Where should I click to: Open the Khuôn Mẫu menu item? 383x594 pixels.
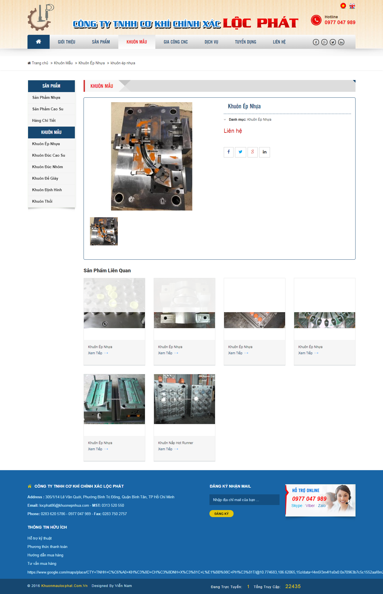tap(137, 42)
